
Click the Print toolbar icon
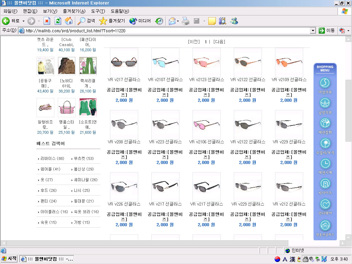186,21
